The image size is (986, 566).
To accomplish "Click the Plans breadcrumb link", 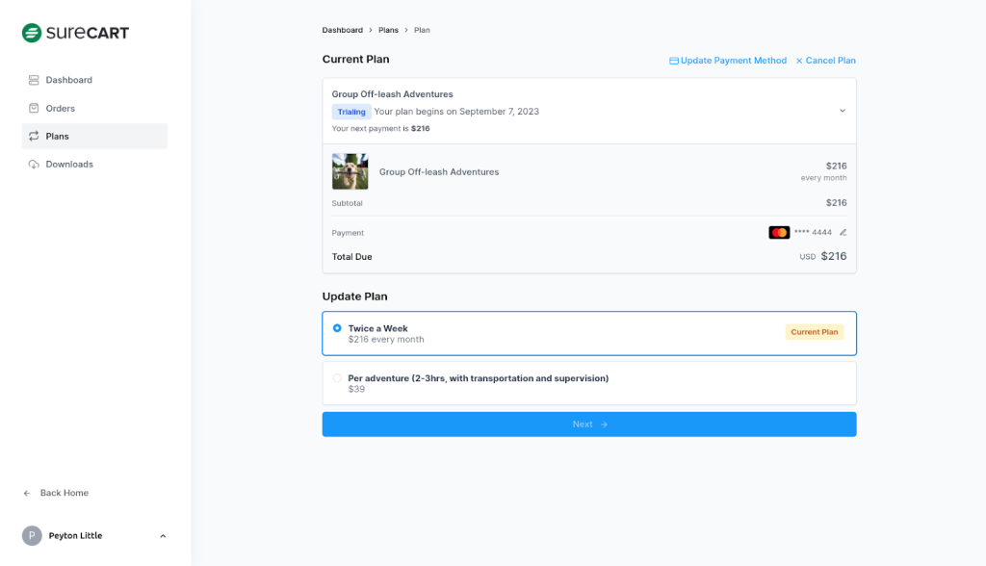I will point(388,30).
